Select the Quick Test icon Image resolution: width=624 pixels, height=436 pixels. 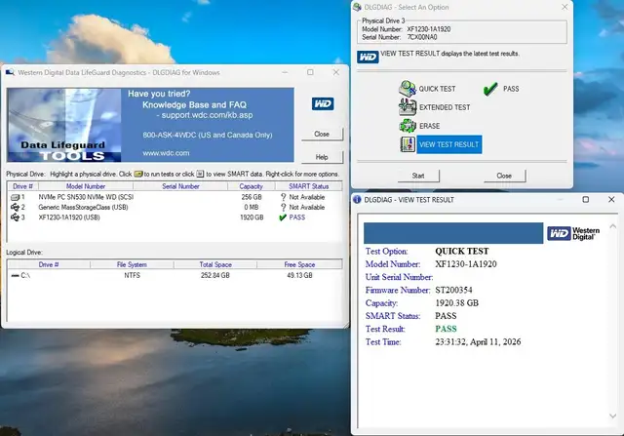(408, 89)
